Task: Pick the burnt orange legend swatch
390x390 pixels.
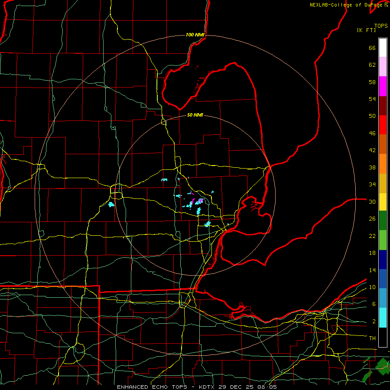Action: (383, 144)
